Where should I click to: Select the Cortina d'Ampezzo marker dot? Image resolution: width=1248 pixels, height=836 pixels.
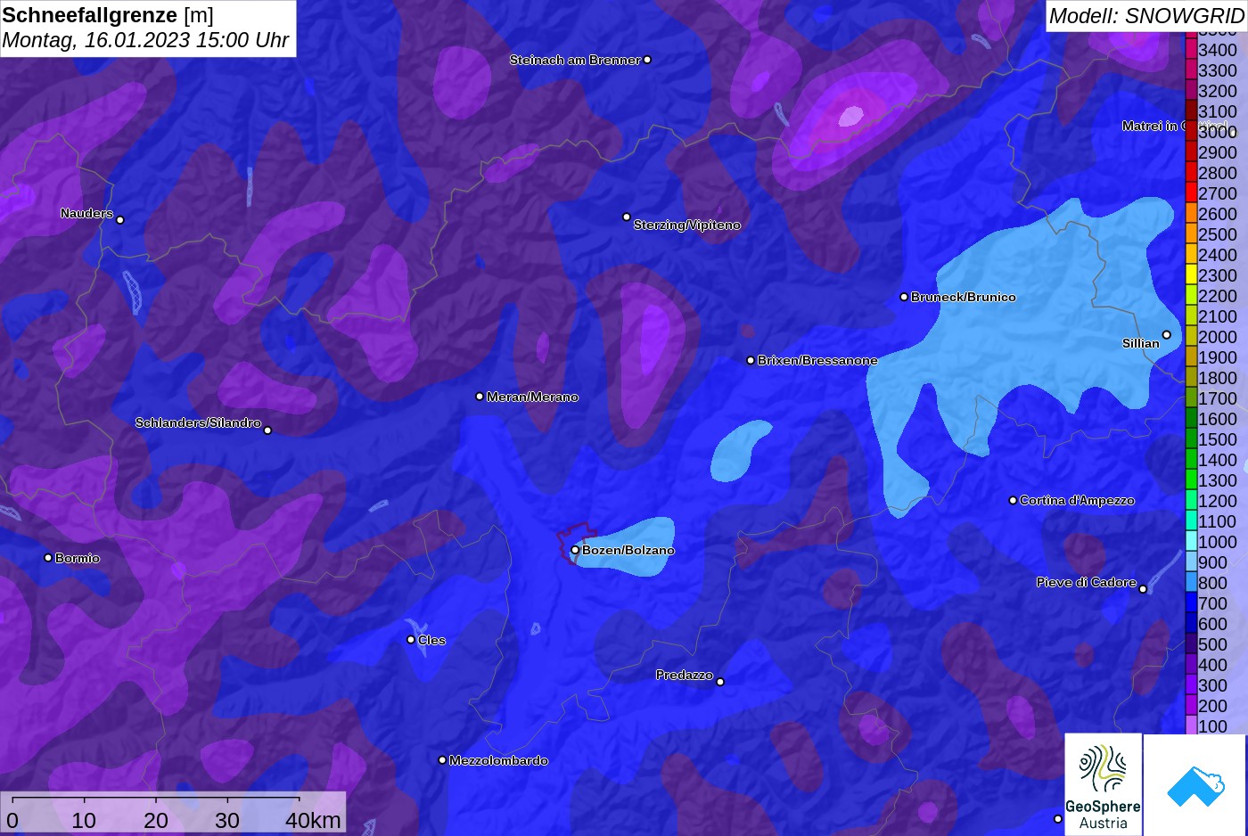[1013, 500]
